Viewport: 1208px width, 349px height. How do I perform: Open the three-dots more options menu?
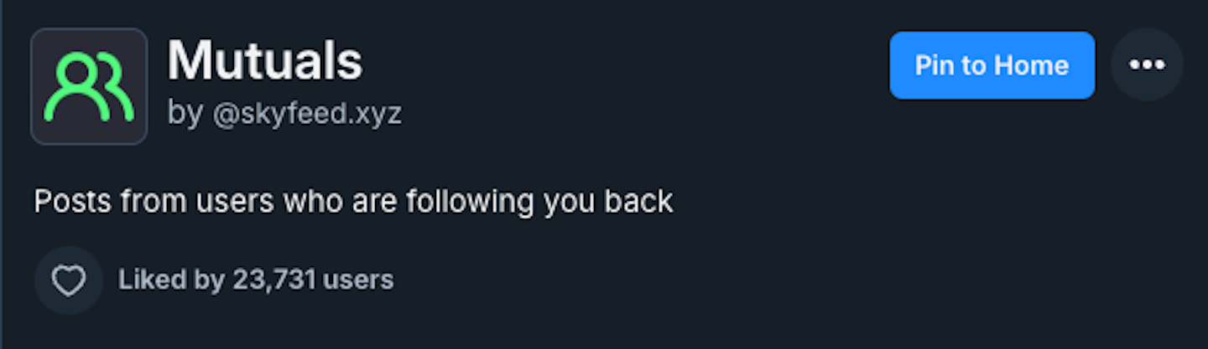click(x=1147, y=65)
